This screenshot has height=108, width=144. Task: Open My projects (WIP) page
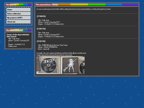click(x=18, y=18)
